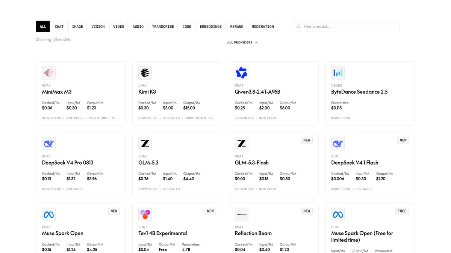Open the Qwen3.8-2.4T-A95B model title
The width and height of the screenshot is (451, 253).
tap(257, 92)
